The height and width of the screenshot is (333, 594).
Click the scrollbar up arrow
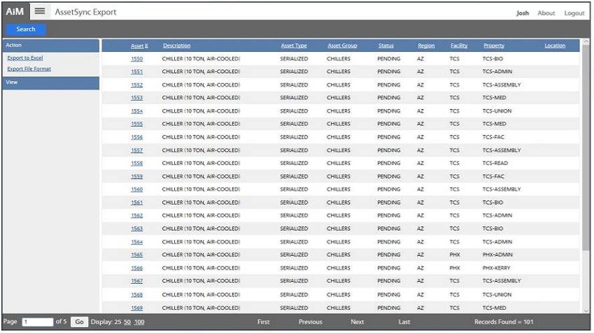click(586, 41)
